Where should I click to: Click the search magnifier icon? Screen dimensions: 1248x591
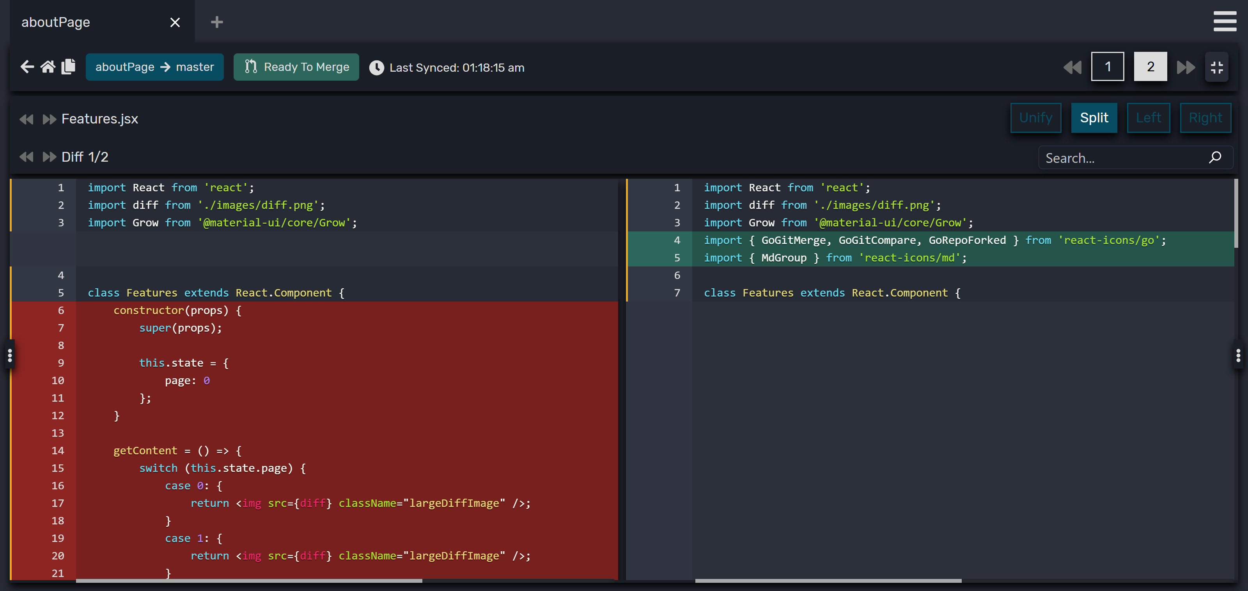coord(1214,157)
